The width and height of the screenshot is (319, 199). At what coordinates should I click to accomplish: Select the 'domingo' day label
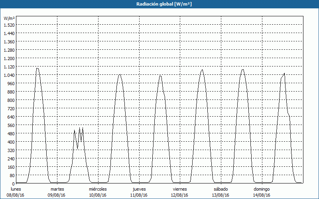[262, 189]
